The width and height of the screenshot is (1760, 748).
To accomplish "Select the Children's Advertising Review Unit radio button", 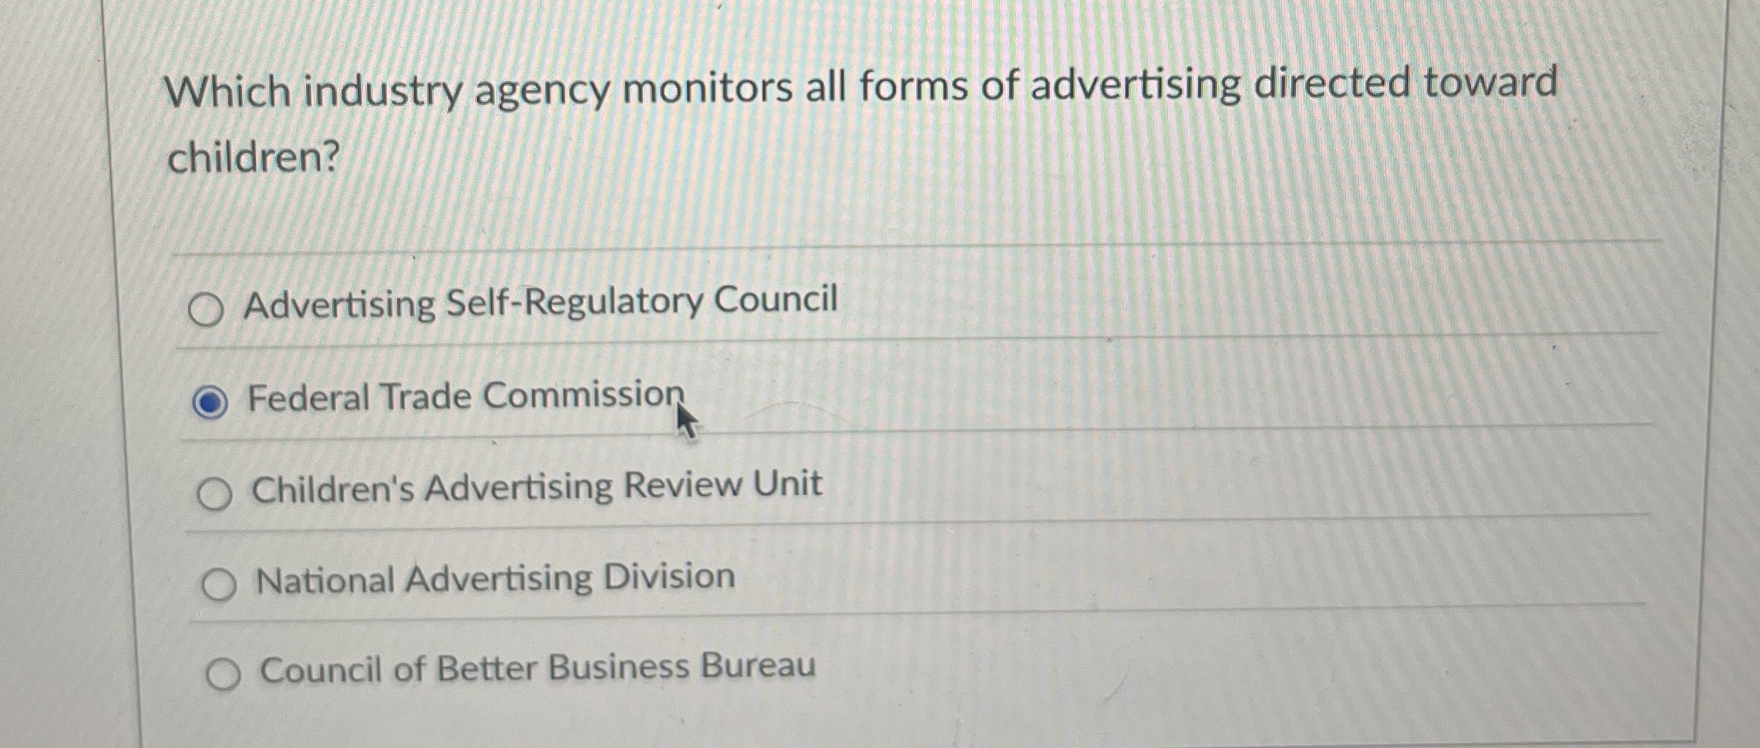I will (218, 486).
